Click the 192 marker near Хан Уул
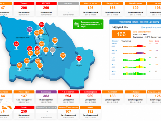The image size is (161, 121). point(27,61)
